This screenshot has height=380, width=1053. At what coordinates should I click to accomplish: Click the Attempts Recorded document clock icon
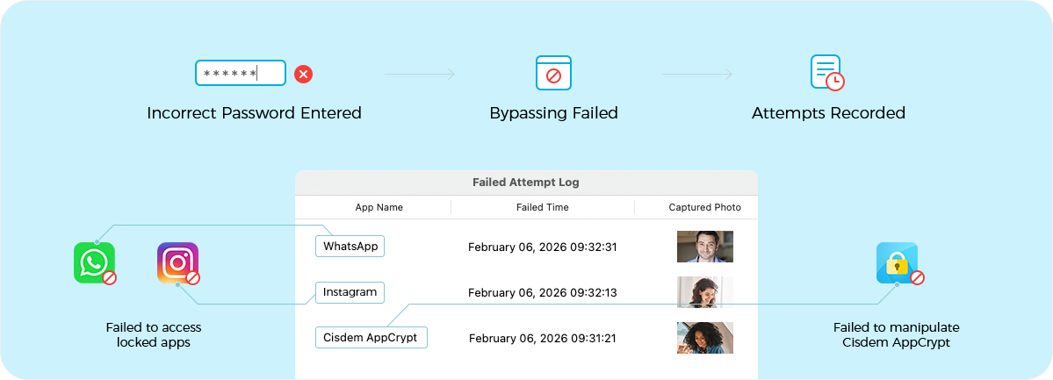coord(826,73)
